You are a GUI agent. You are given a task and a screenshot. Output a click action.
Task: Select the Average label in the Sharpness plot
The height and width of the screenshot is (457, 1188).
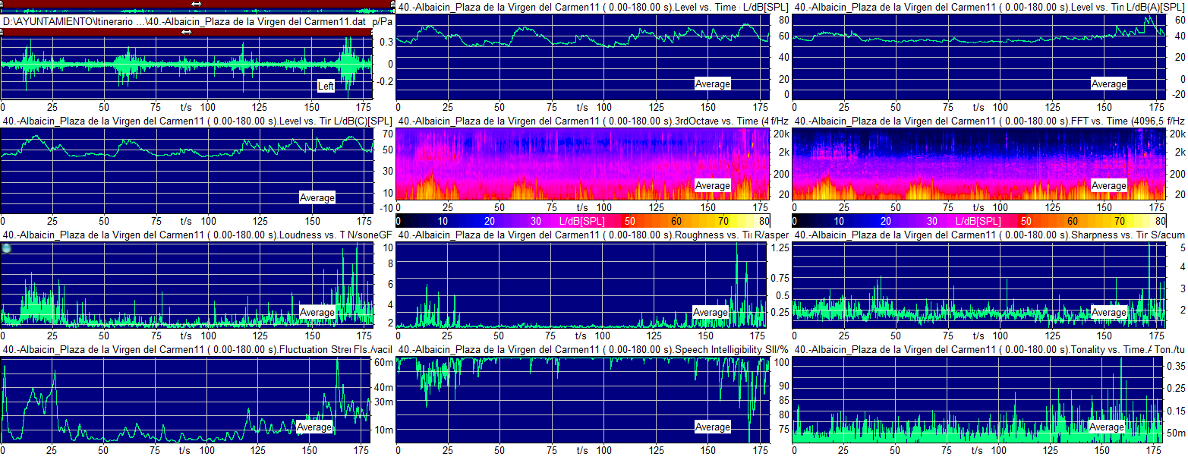pos(1108,312)
